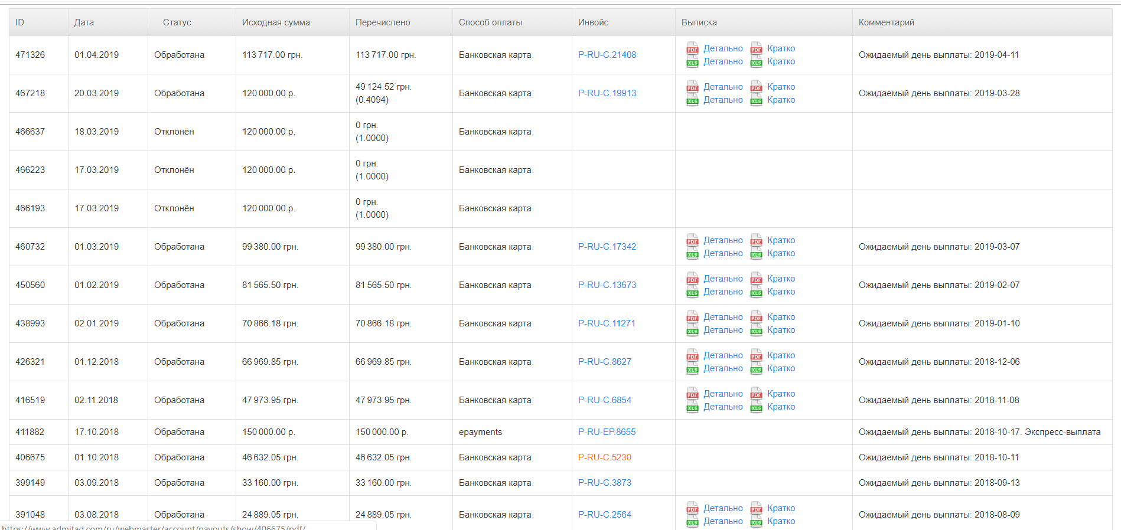1121x530 pixels.
Task: Open invoice link P-RU-C.21408
Action: pos(607,55)
